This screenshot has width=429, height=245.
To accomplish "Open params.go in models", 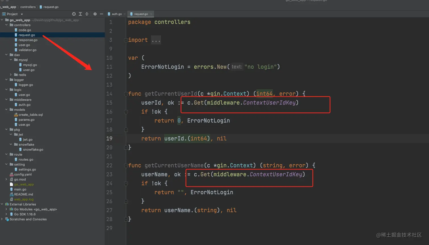I will 26,120.
